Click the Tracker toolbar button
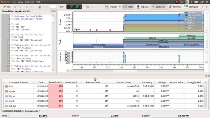 click(x=111, y=7)
